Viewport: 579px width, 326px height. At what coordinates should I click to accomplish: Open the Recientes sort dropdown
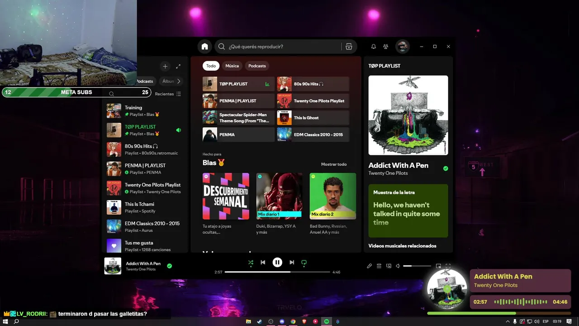tap(168, 94)
